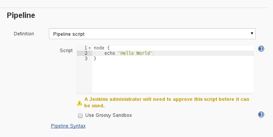Click the Definition label
This screenshot has height=137, width=273.
24,34
